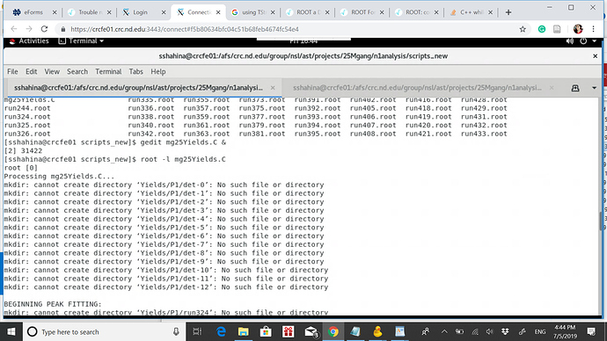Close the second terminal tab

click(x=552, y=88)
